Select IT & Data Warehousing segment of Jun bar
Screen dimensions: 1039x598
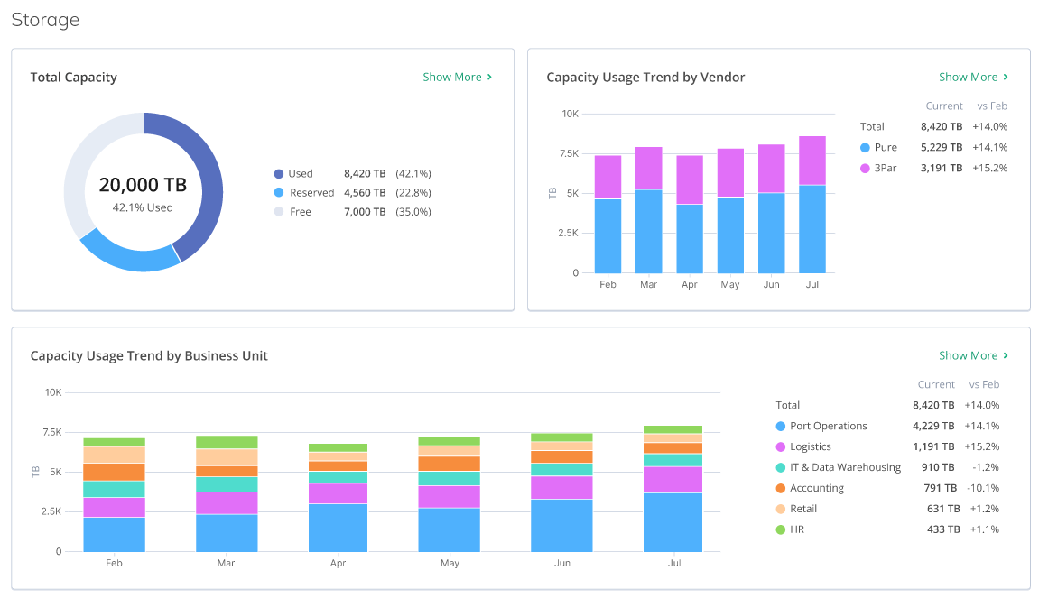pos(561,470)
